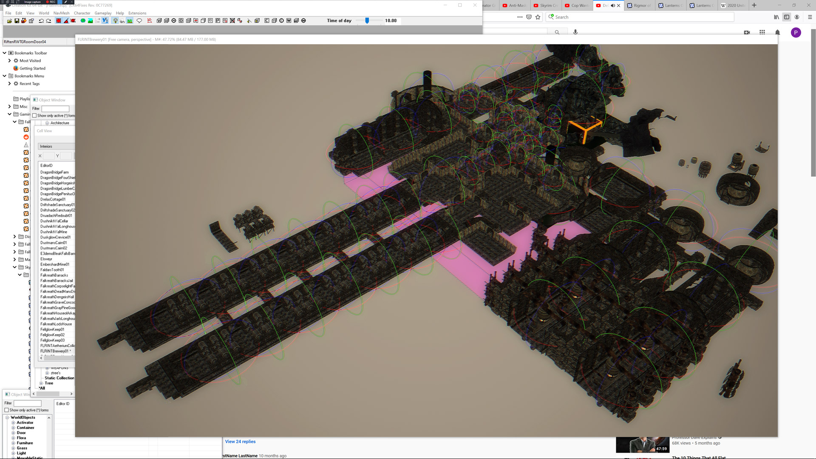This screenshot has height=459, width=816.
Task: Click the Redo arrow icon
Action: click(48, 21)
